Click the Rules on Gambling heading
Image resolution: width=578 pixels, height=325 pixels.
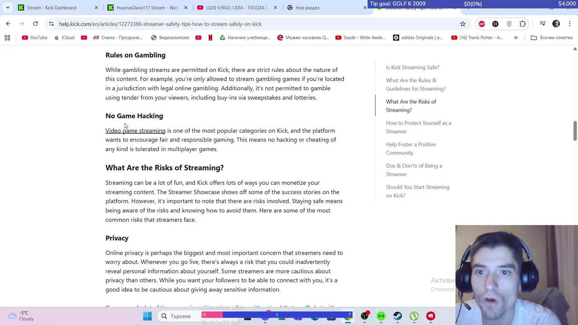(x=135, y=55)
